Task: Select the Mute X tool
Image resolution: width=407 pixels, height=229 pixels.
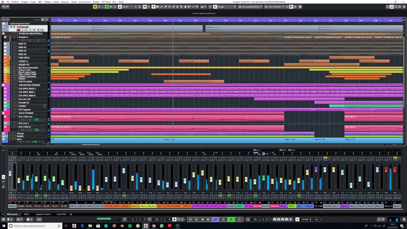Action: pos(177,7)
